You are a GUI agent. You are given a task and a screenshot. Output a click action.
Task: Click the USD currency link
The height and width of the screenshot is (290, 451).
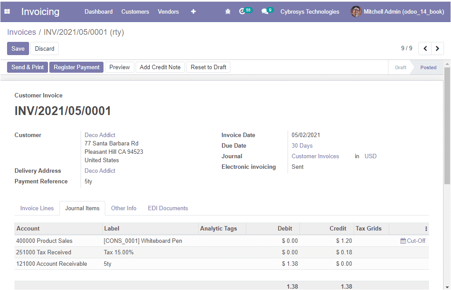pos(370,156)
